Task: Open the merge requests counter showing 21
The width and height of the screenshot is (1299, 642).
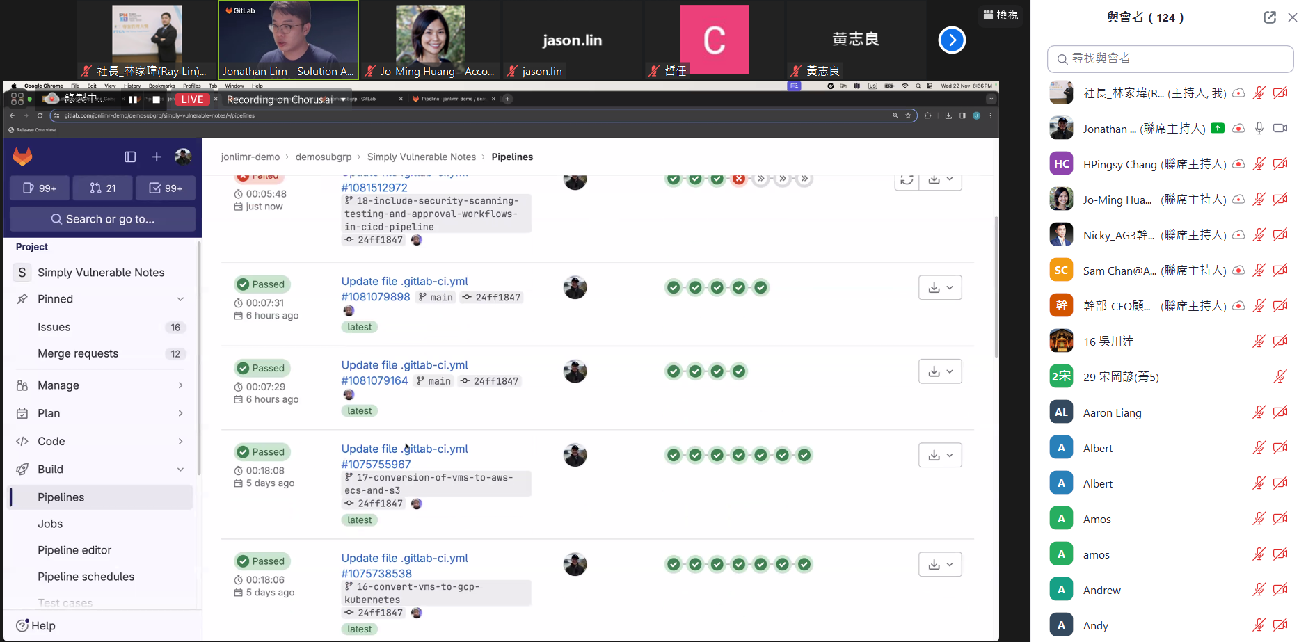Action: pyautogui.click(x=103, y=188)
